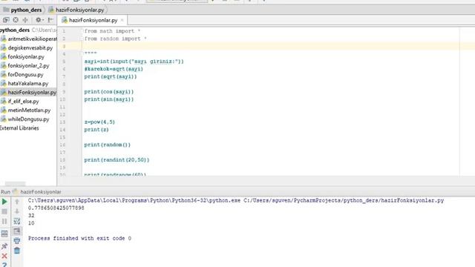Click Restore Layout icon in Run panel
475x267 pixels.
pos(4,234)
